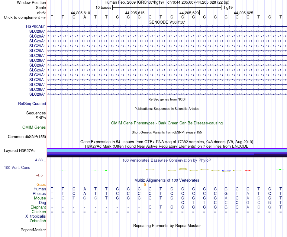
Task: Click the SNPs track label
Action: [41, 118]
